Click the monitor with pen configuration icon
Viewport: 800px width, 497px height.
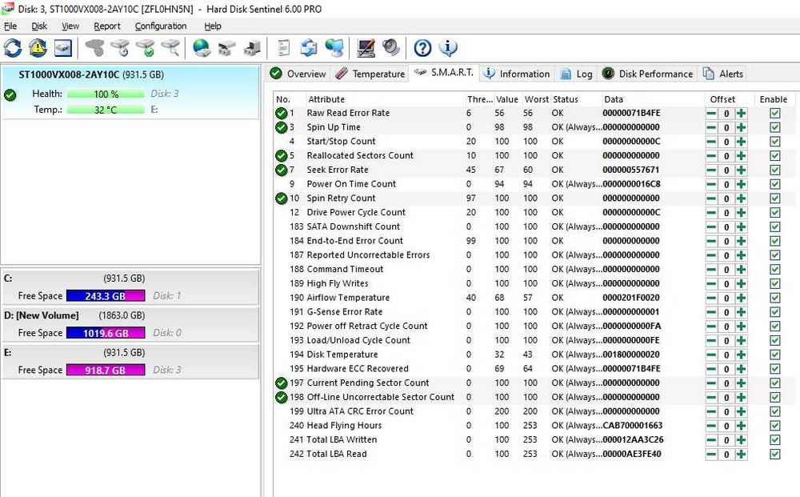[x=366, y=48]
